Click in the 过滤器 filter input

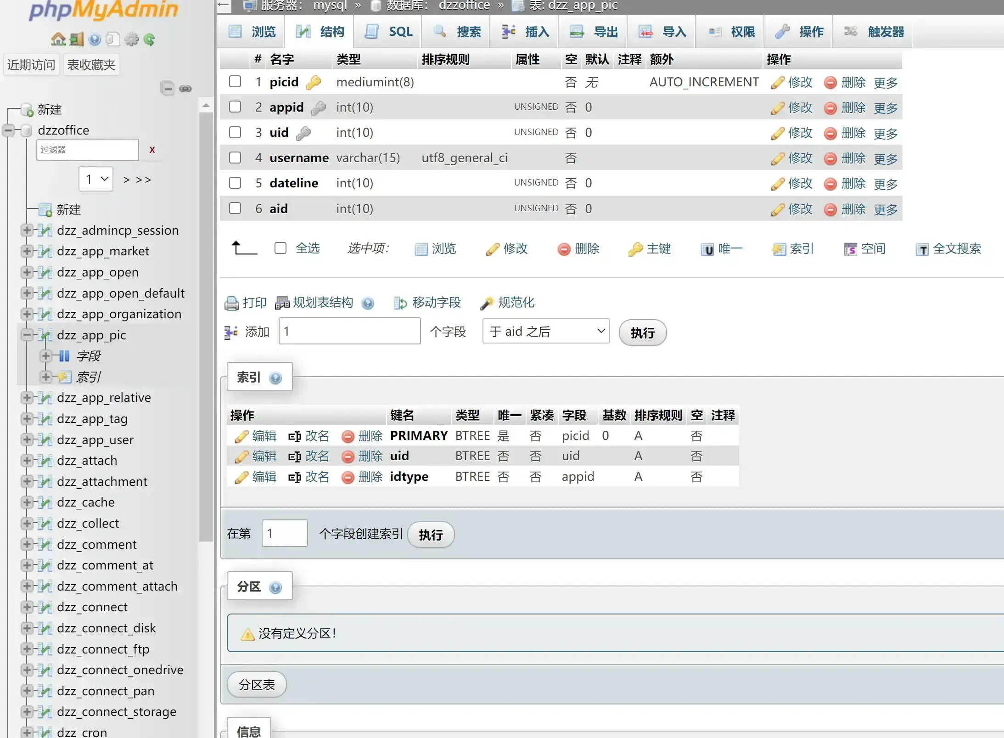87,150
